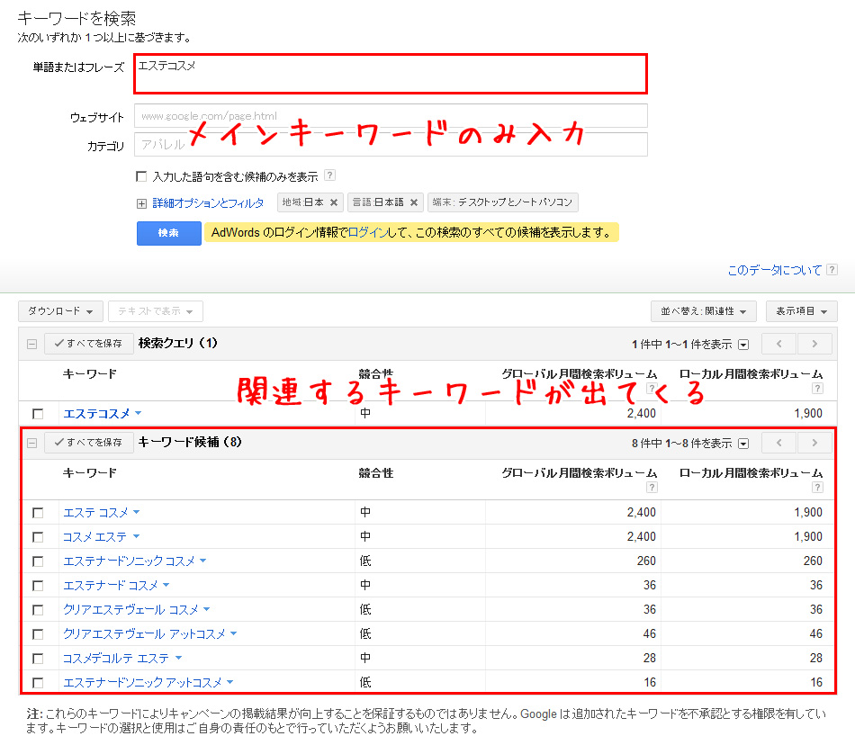Go to next page in キーワード候補 section
The height and width of the screenshot is (745, 855).
814,443
